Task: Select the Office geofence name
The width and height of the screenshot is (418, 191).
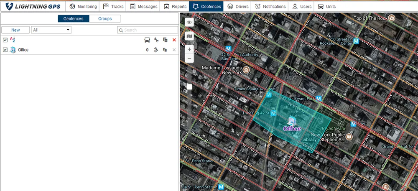Action: 23,50
